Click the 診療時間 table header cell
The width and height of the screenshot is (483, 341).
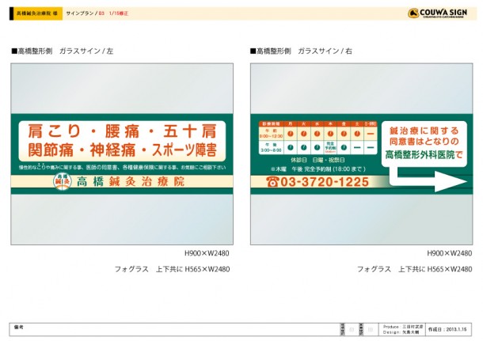[x=271, y=123]
